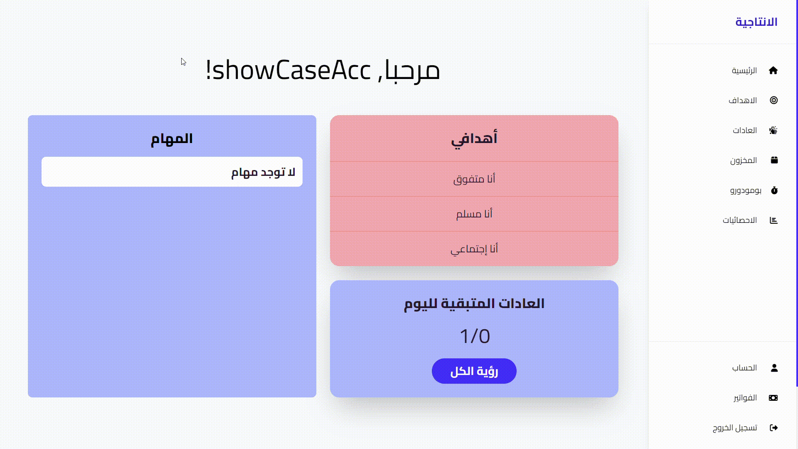Click the logout arrow icon beside تسجيل الخروج
The height and width of the screenshot is (449, 798).
click(x=773, y=427)
